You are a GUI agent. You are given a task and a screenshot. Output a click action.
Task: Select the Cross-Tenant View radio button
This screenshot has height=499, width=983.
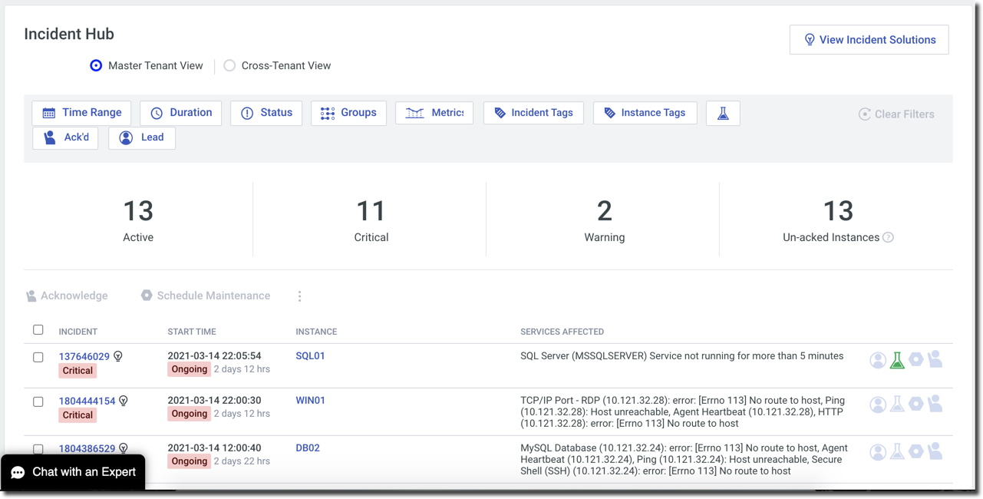(x=229, y=66)
